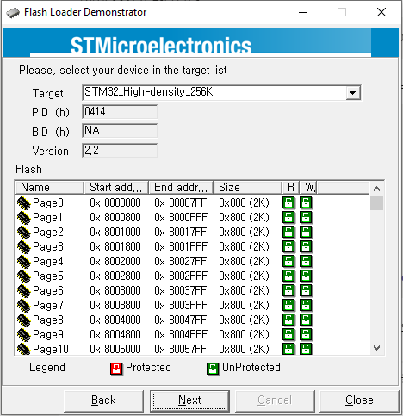
Task: Toggle read protection lock for Page4
Action: pos(288,261)
